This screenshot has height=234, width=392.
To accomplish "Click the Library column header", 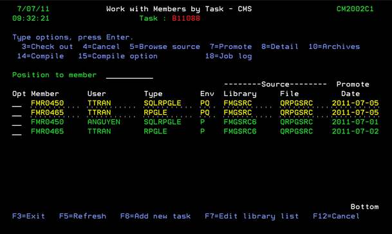I will coord(240,94).
